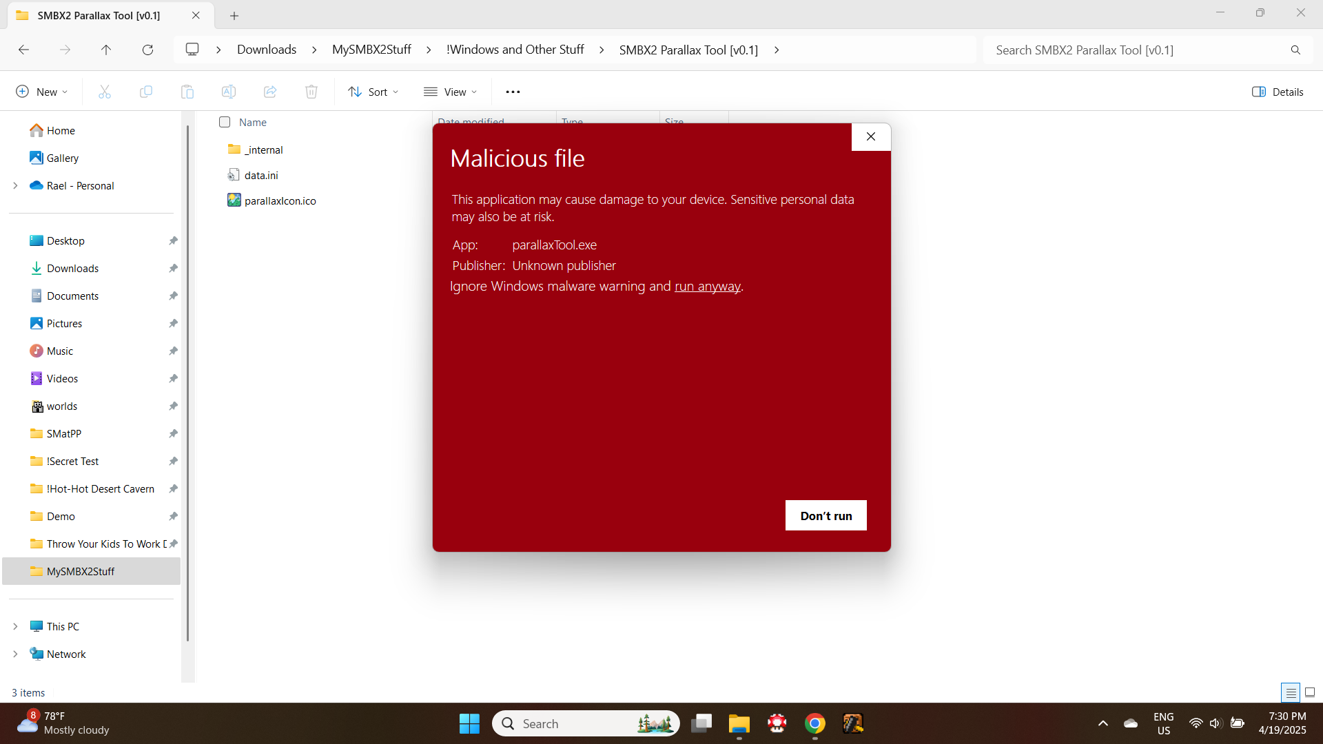Open the View dropdown menu
This screenshot has height=744, width=1323.
pyautogui.click(x=451, y=92)
